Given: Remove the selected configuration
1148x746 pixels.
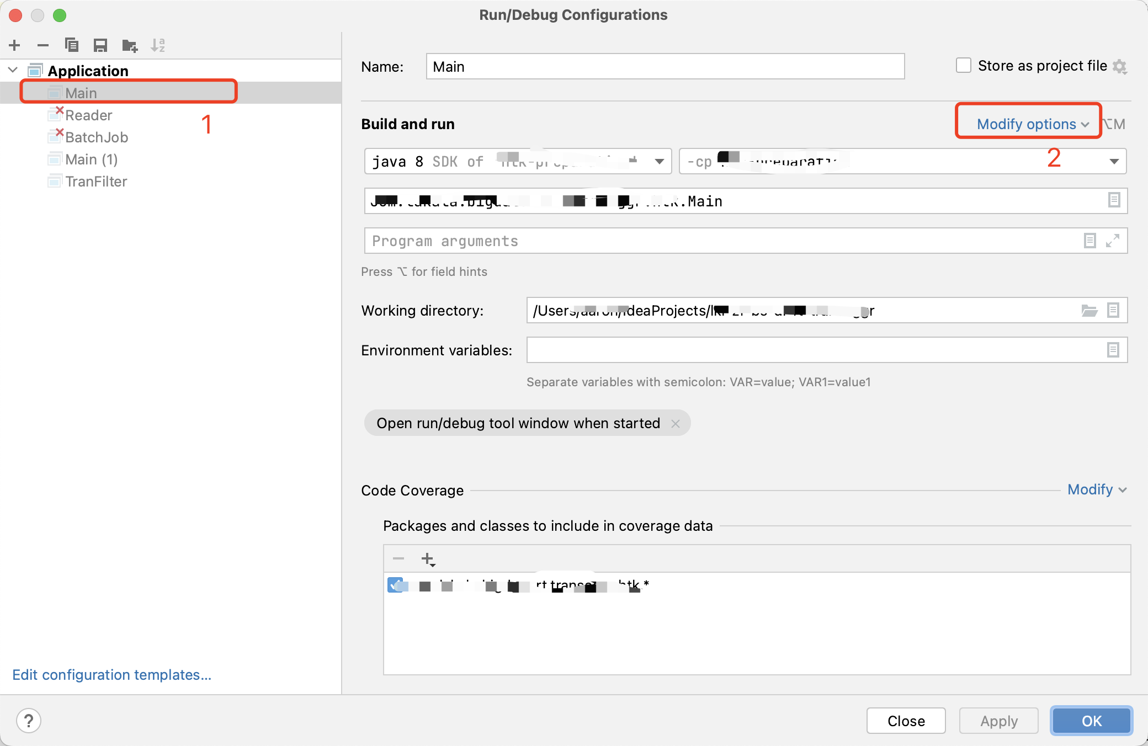Looking at the screenshot, I should (43, 45).
